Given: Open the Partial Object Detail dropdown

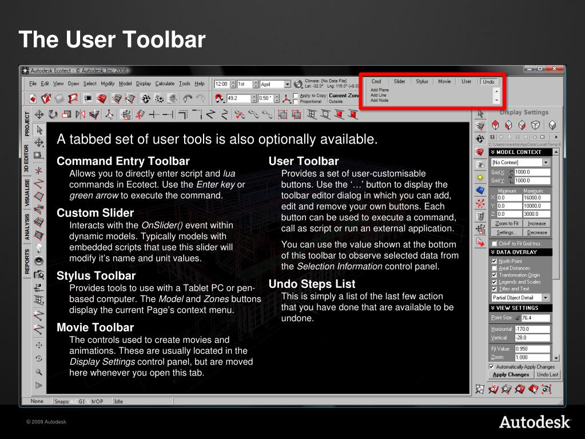Looking at the screenshot, I should (x=546, y=298).
